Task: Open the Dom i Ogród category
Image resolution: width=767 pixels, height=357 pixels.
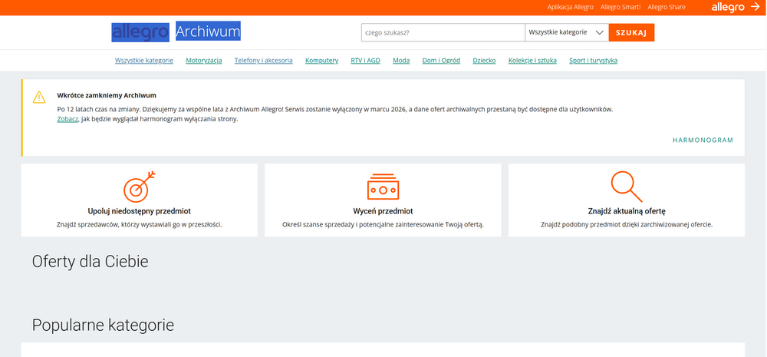Action: (441, 61)
